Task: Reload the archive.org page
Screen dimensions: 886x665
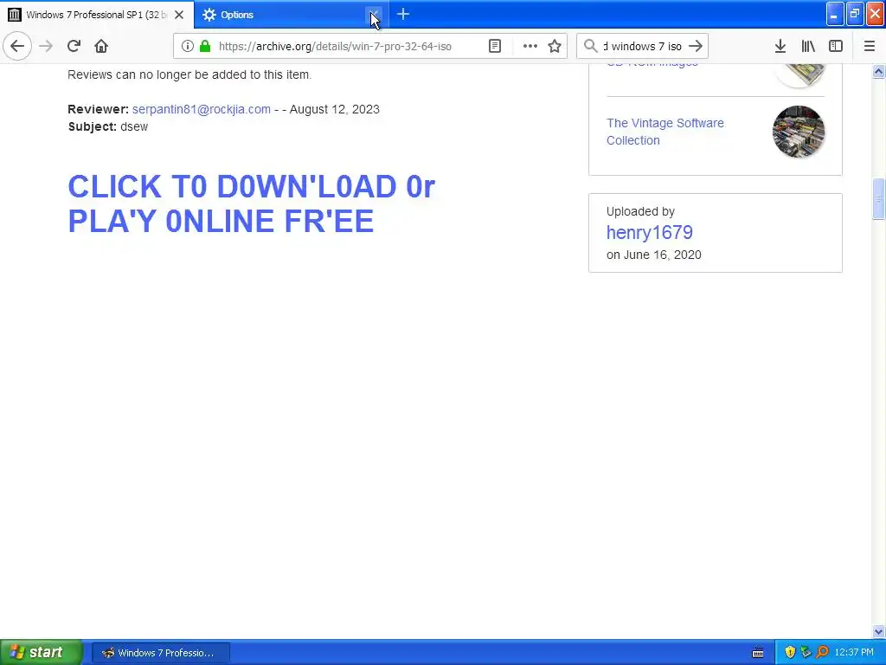Action: point(74,46)
